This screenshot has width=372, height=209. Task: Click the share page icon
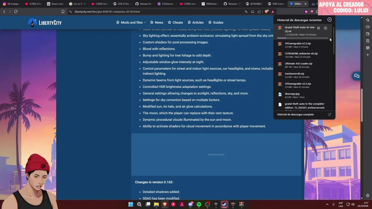[259, 12]
